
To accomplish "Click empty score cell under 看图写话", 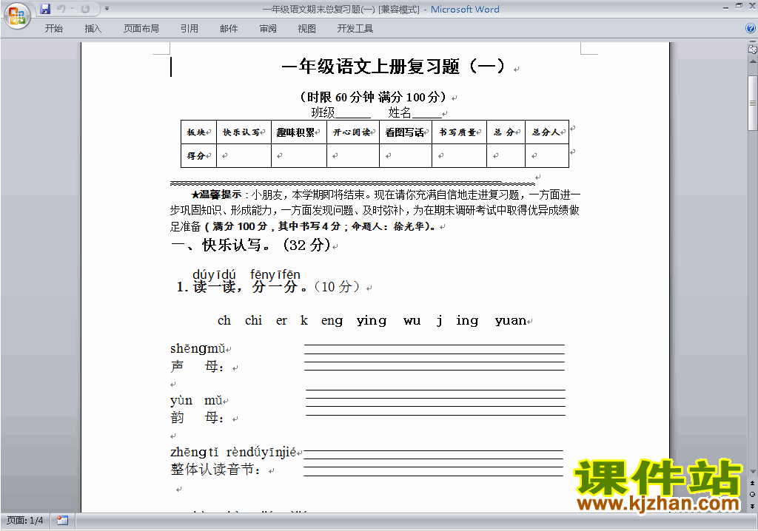I will (x=406, y=155).
